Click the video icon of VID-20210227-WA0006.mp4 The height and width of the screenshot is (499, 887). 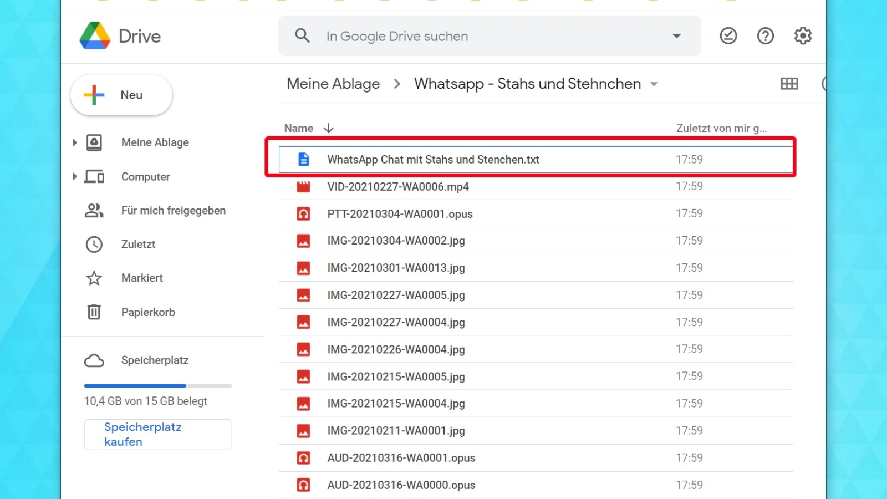pyautogui.click(x=304, y=187)
